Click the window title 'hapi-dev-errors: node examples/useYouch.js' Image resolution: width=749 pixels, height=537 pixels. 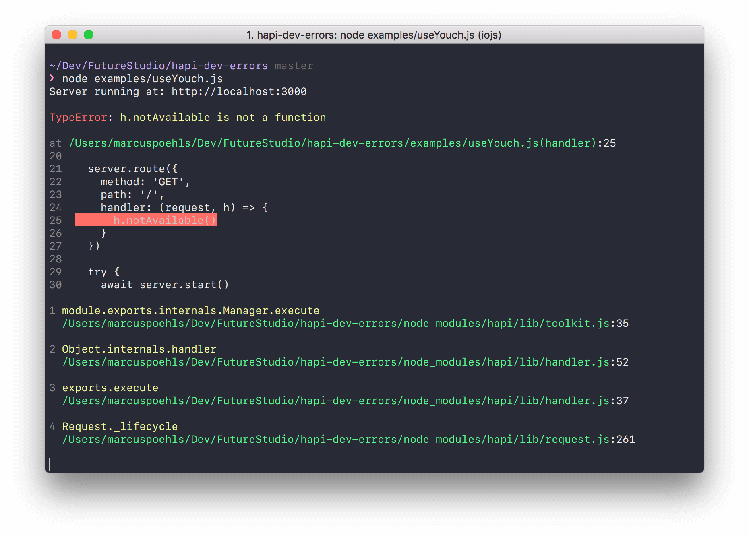(374, 35)
